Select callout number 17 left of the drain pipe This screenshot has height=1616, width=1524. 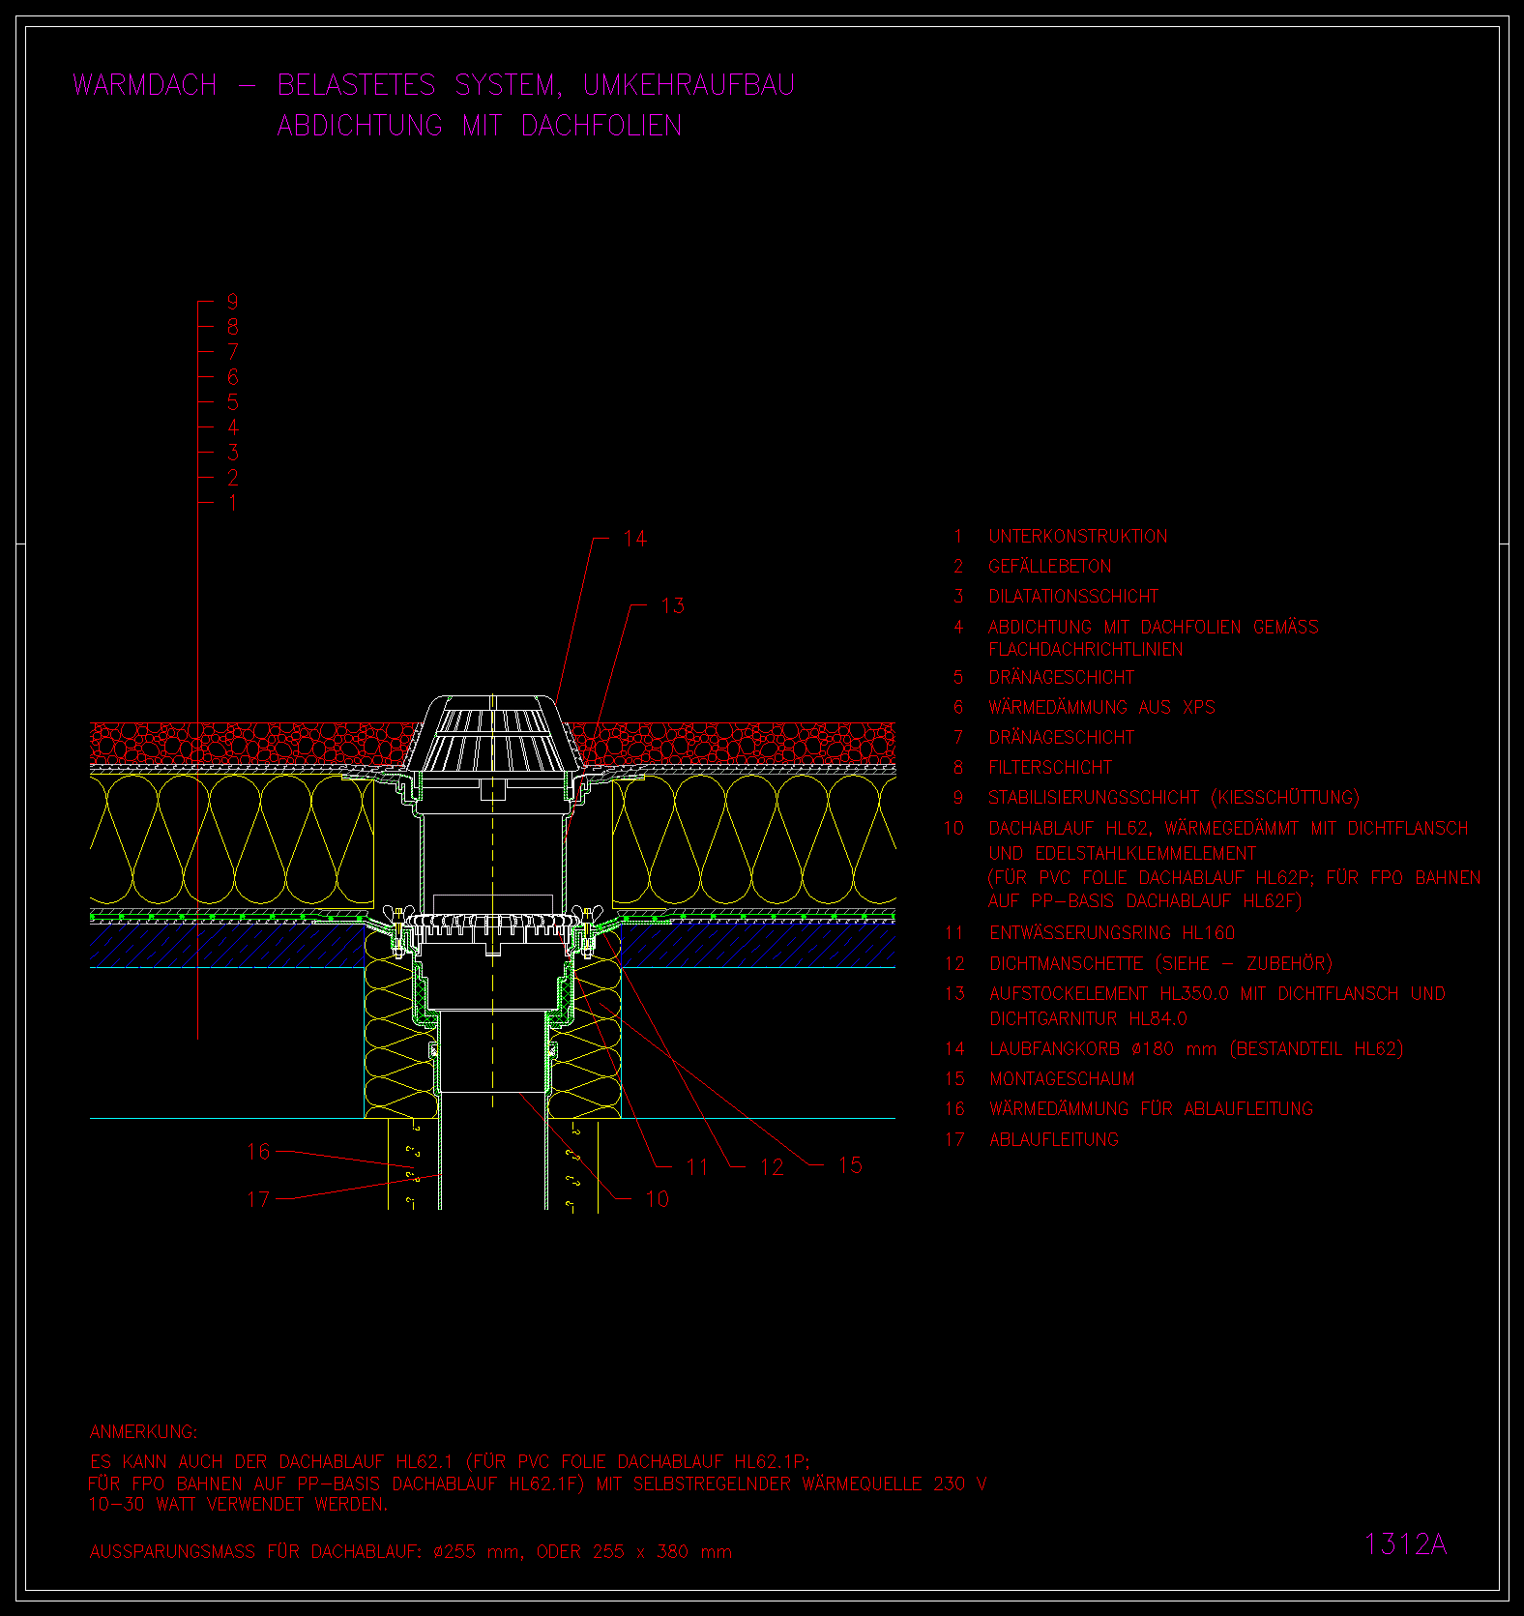tap(258, 1199)
